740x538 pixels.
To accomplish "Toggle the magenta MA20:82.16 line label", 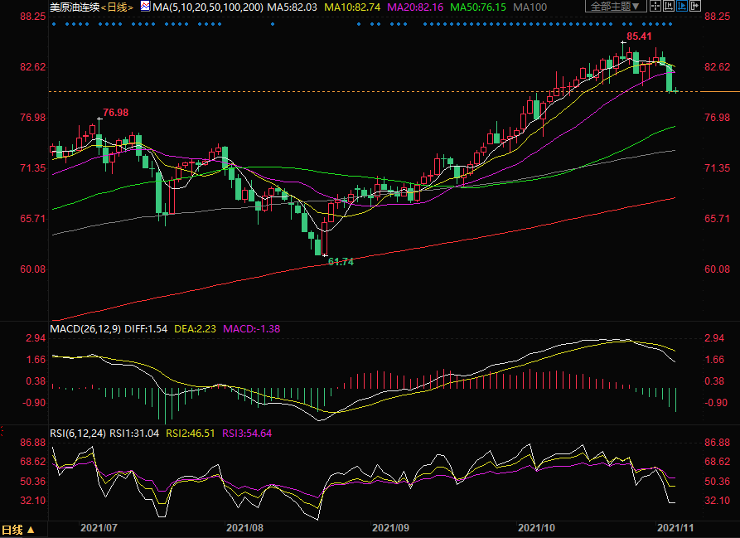I will point(415,7).
